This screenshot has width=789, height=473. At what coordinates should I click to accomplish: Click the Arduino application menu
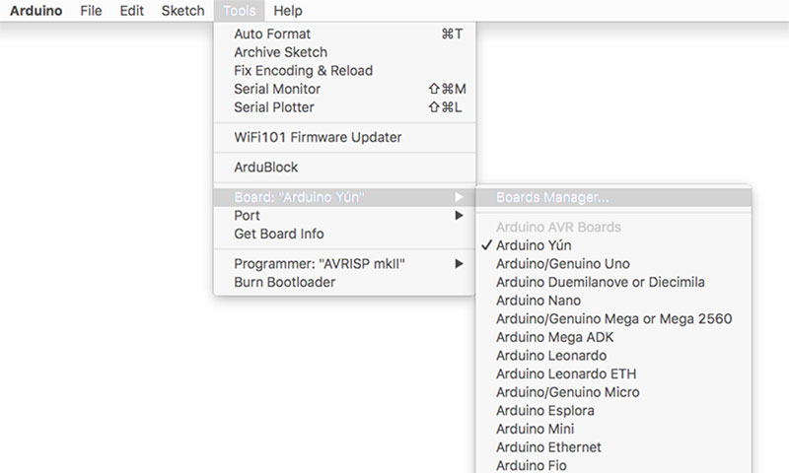pos(37,11)
